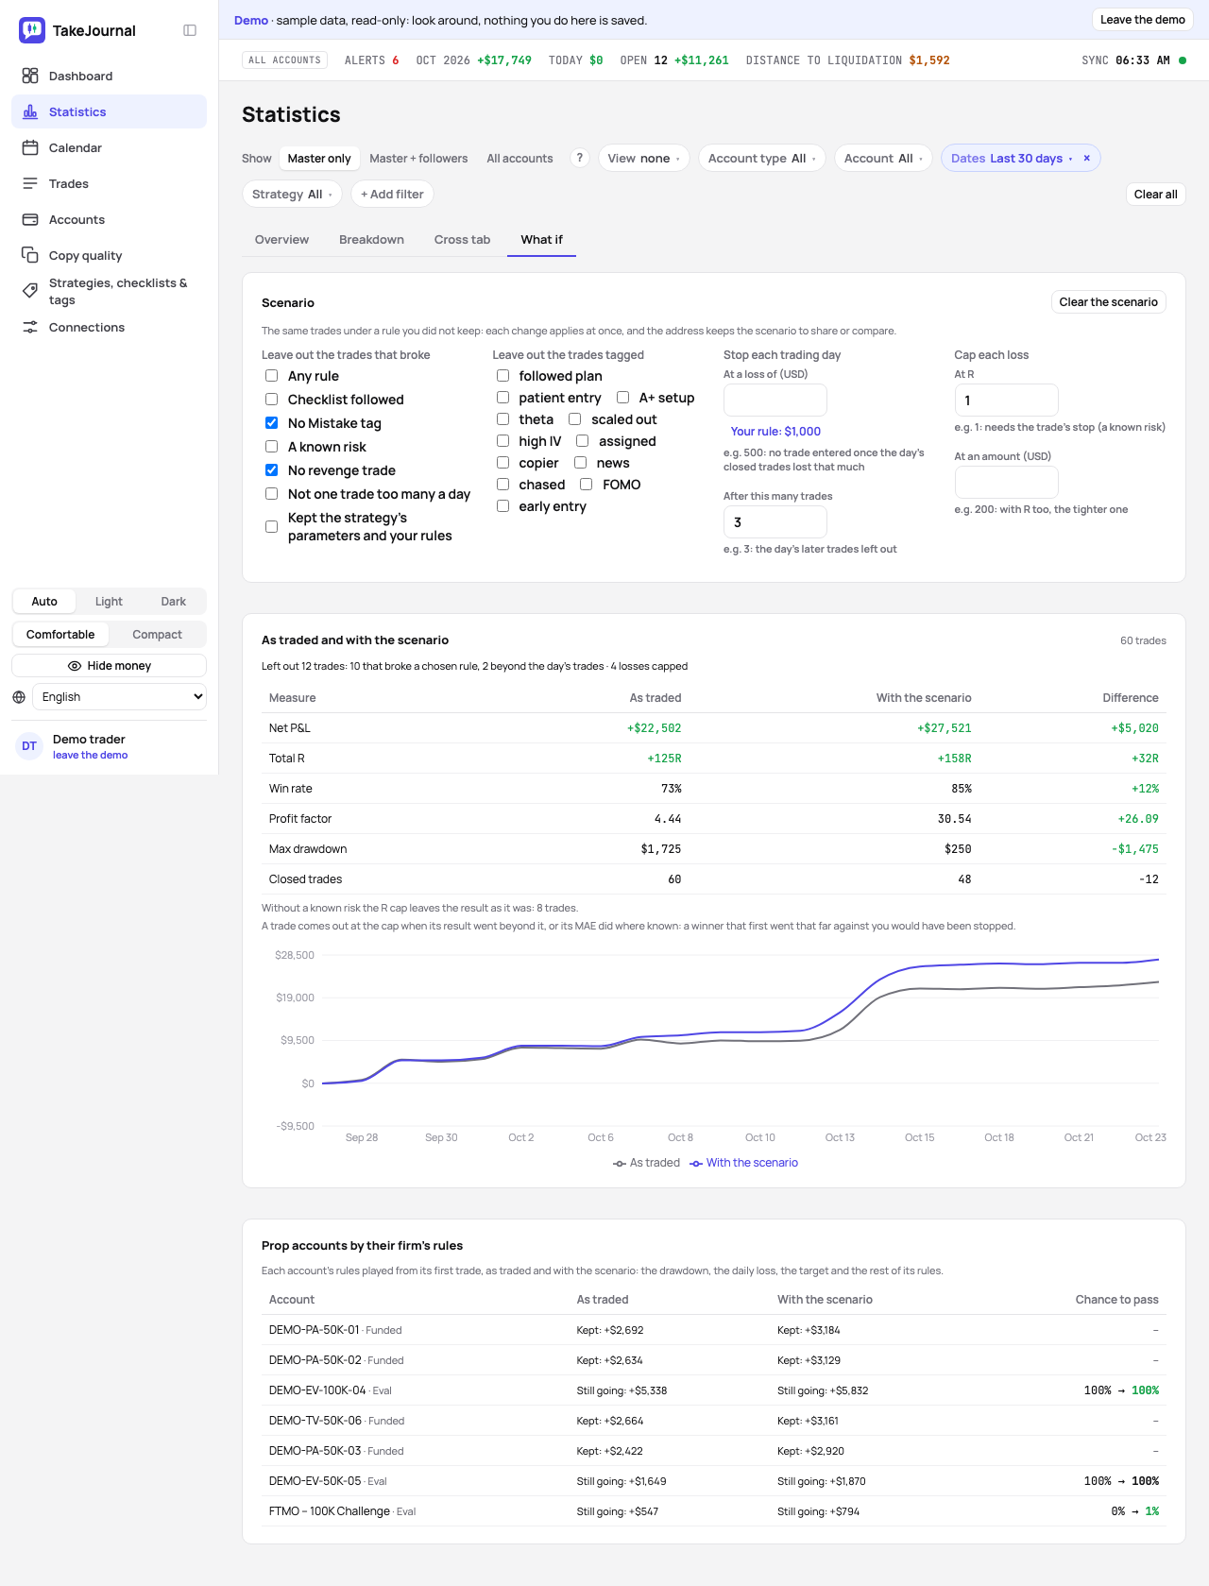The width and height of the screenshot is (1209, 1586).
Task: Open the View none dropdown
Action: pos(644,158)
